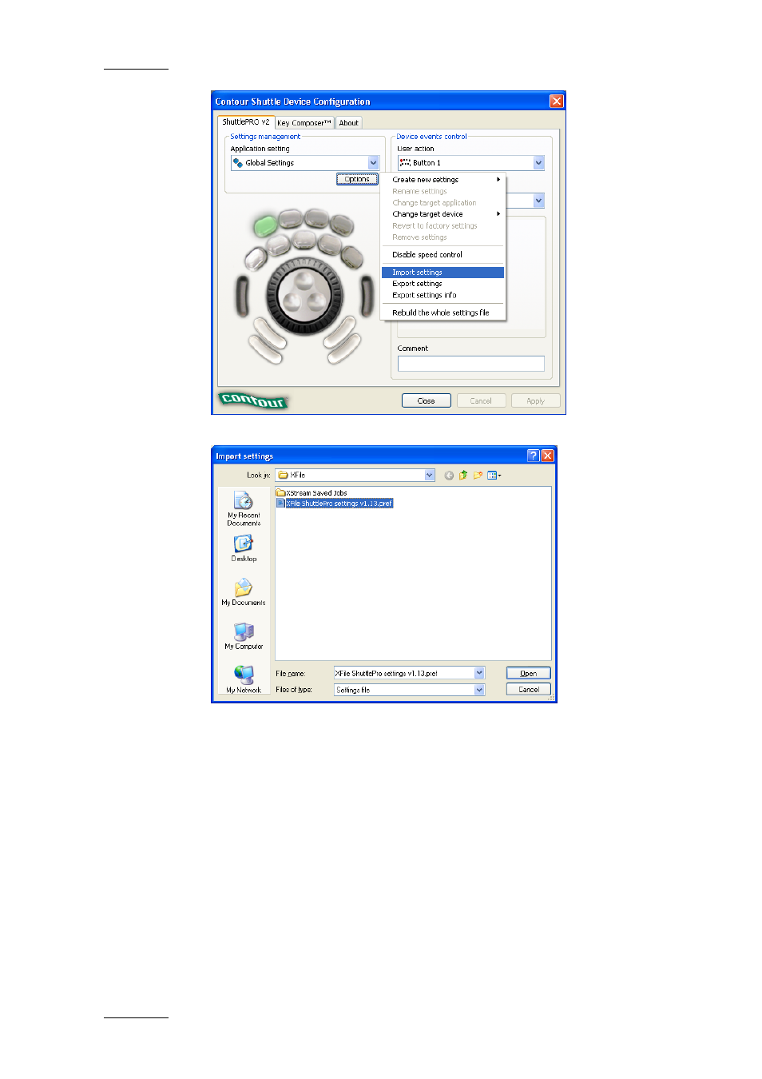This screenshot has height=1079, width=762.
Task: Click disabled Revert to factory settings entry
Action: 443,226
